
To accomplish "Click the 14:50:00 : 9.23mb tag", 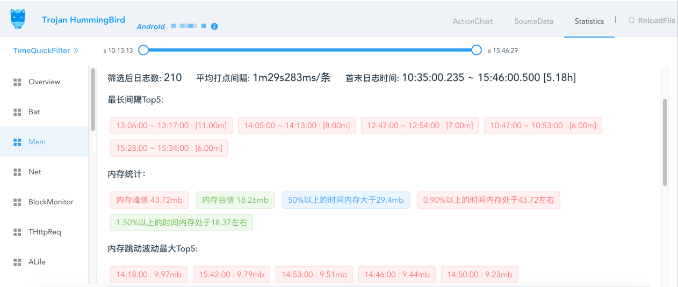I will 480,274.
